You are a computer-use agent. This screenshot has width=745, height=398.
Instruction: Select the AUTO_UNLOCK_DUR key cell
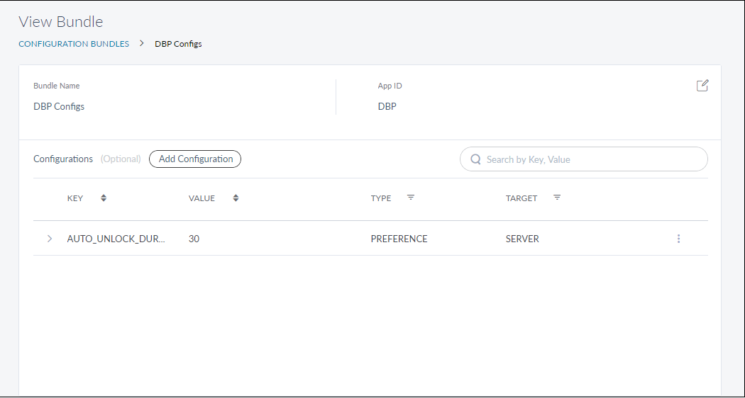[116, 239]
